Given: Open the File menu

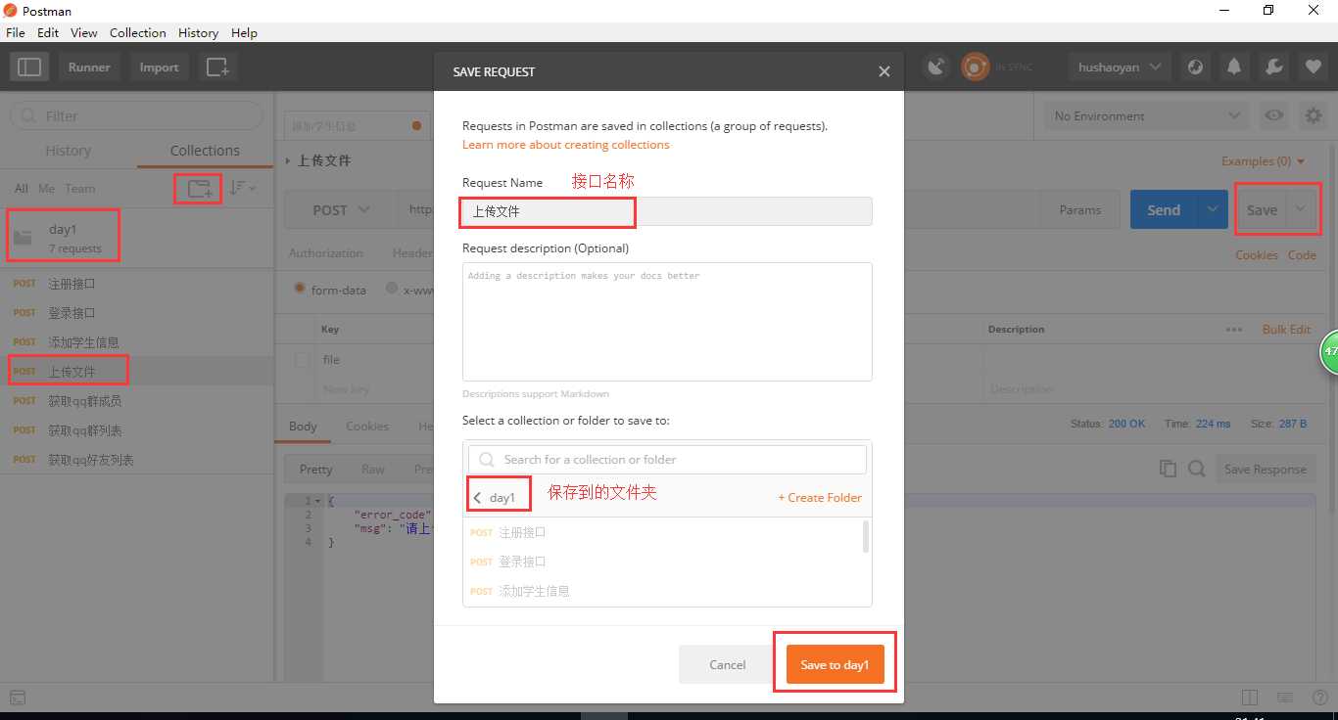Looking at the screenshot, I should [15, 32].
